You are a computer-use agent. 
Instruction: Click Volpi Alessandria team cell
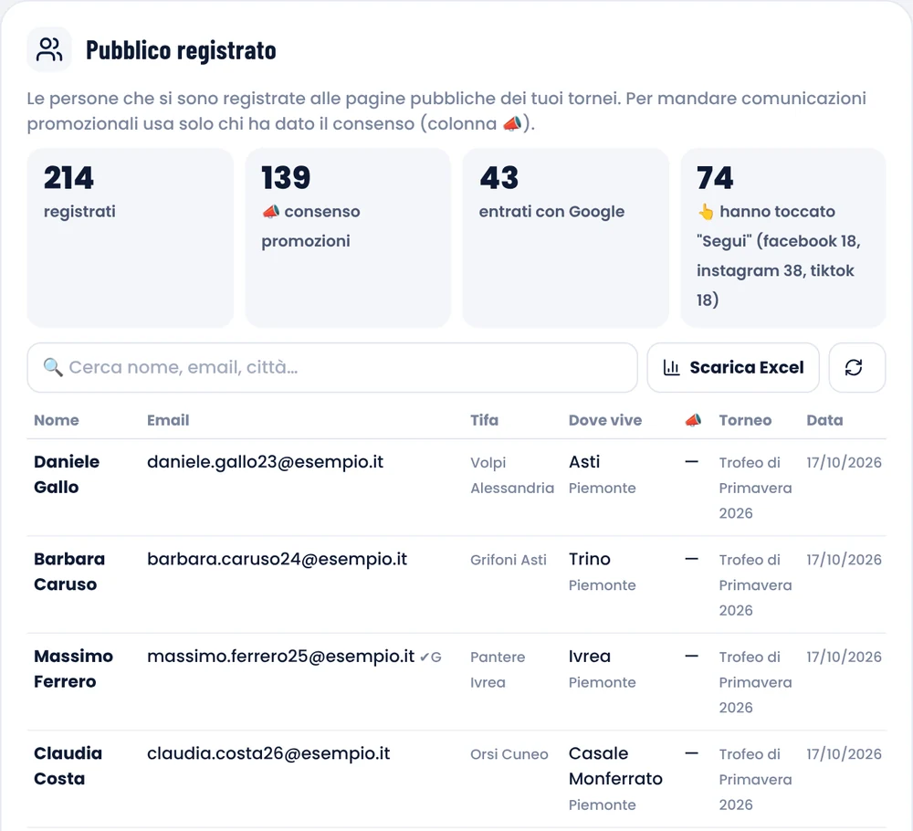pos(512,475)
